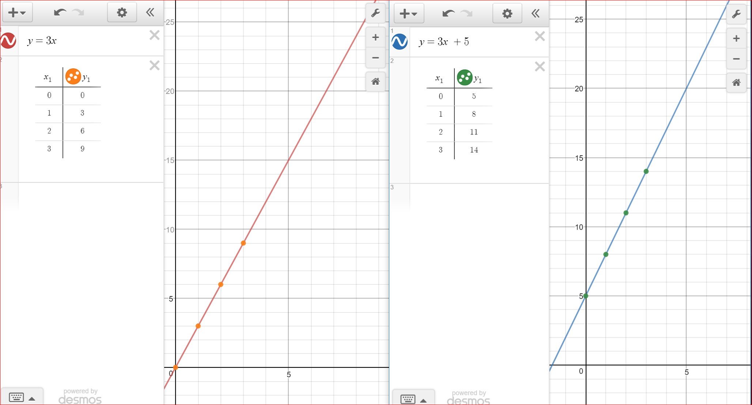
Task: Edit the y = 3x expression
Action: (42, 41)
